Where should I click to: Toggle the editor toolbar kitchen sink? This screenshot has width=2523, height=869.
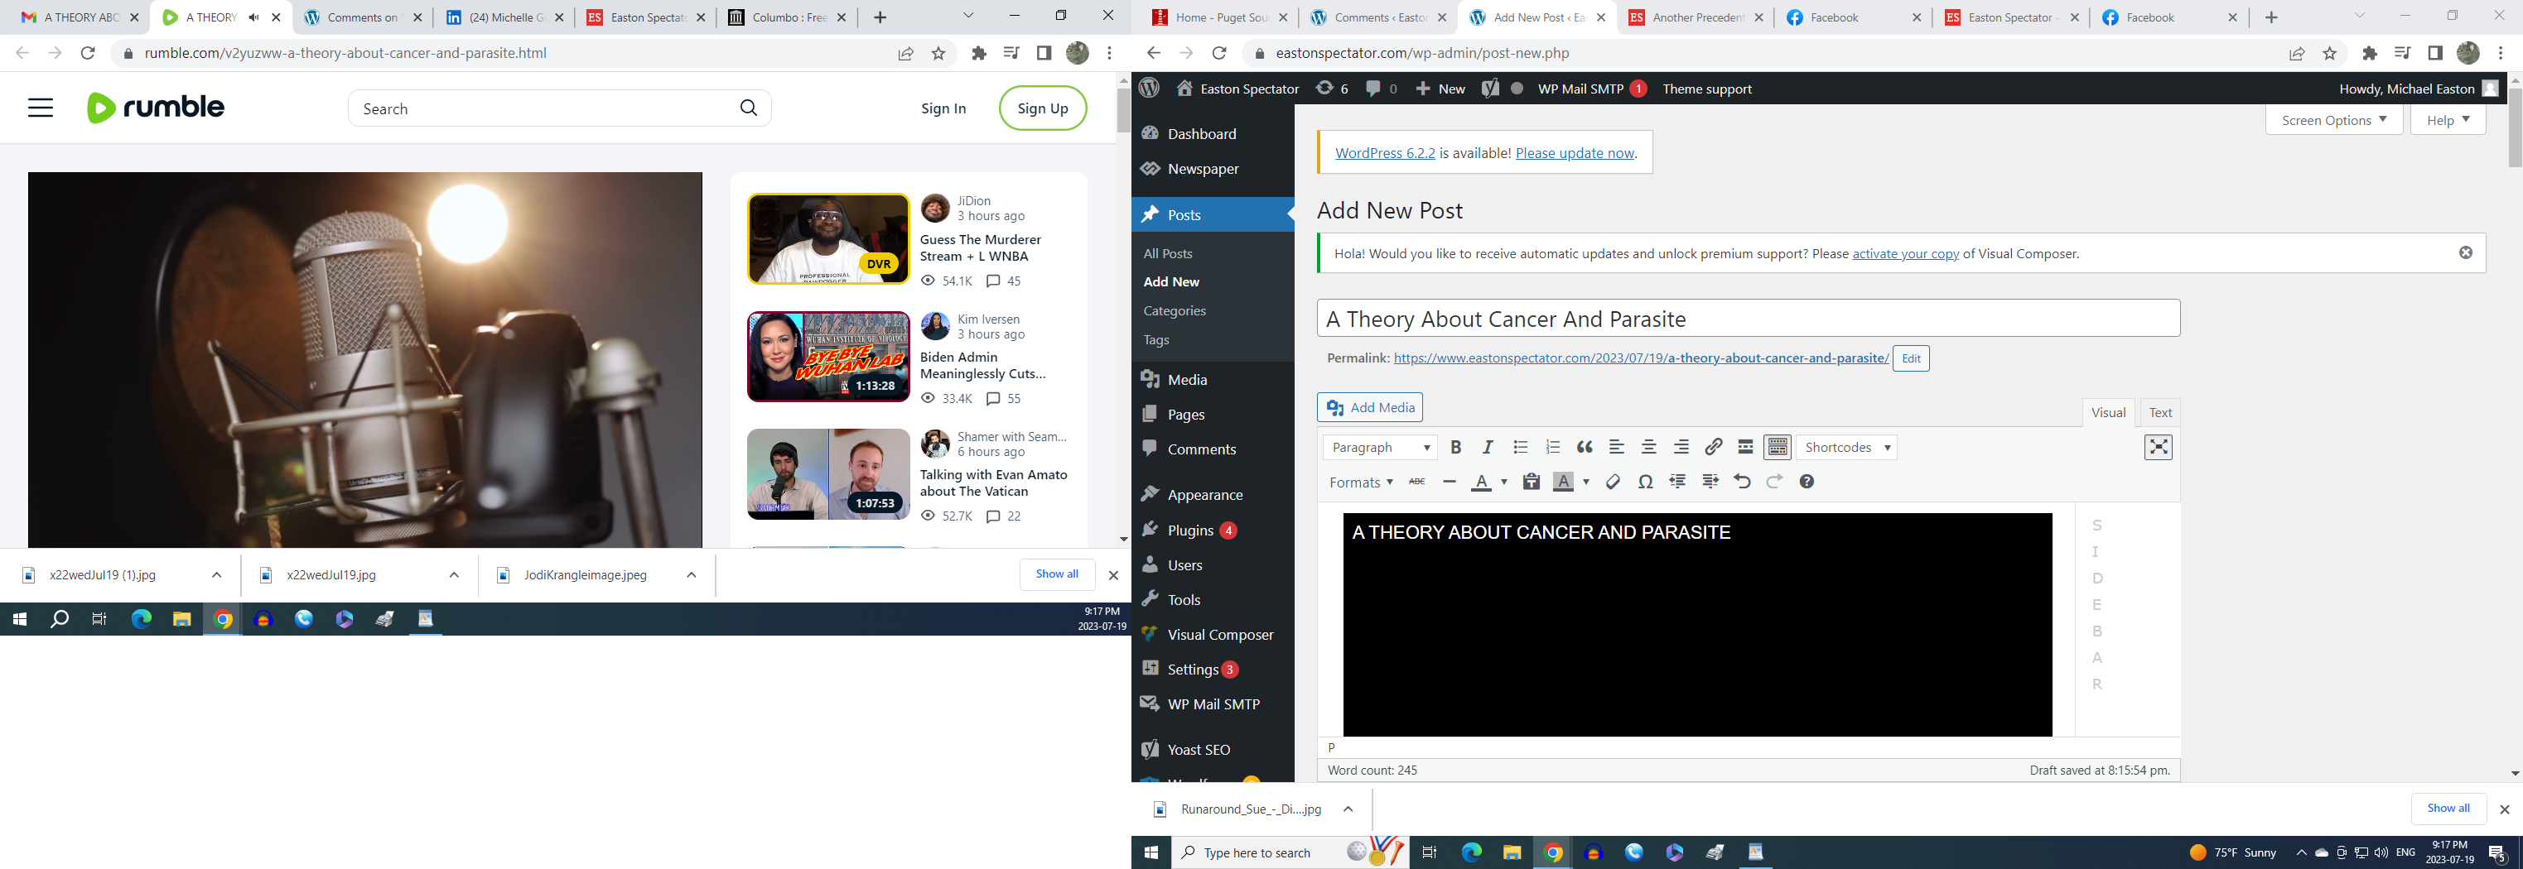point(1777,447)
